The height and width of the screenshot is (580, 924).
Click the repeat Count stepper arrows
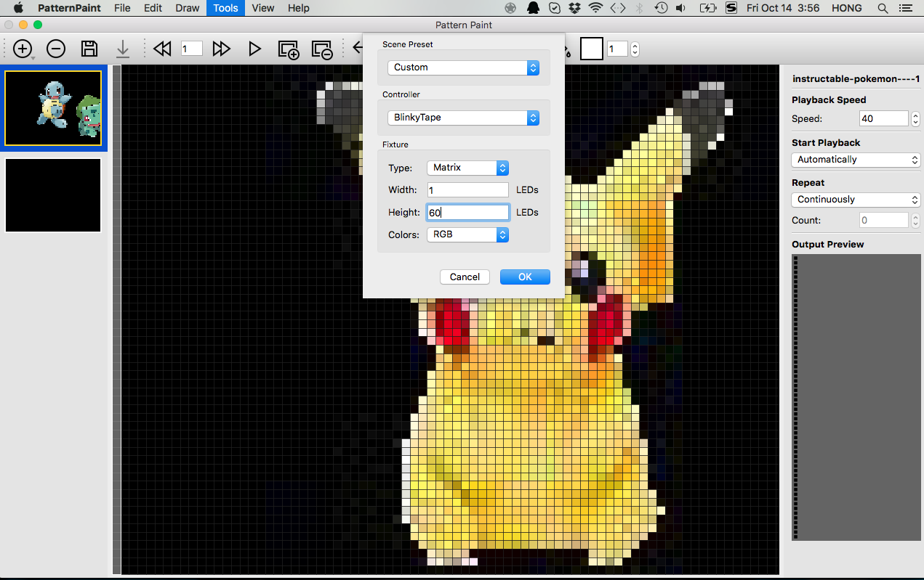915,220
